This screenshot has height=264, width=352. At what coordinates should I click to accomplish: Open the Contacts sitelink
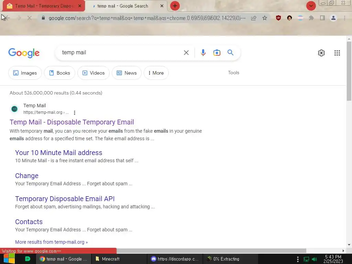click(29, 222)
